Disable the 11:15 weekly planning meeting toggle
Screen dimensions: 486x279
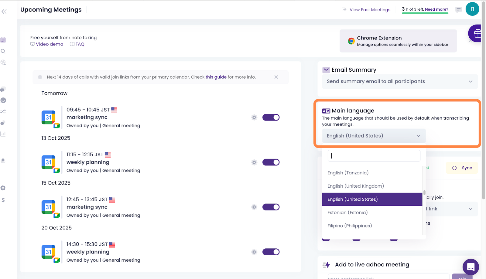(271, 162)
